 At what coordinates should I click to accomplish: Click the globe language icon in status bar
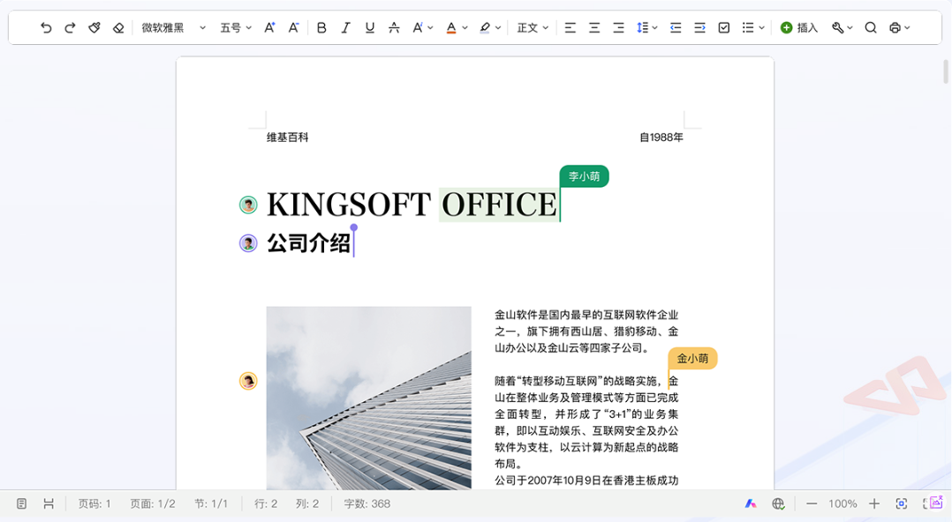[778, 503]
